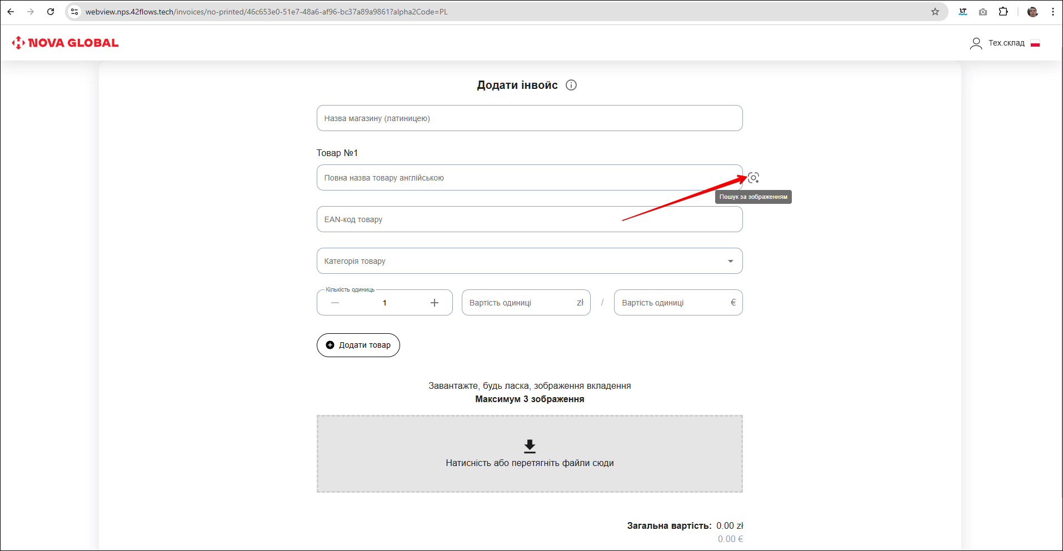Increase item quantity with plus button

tap(434, 303)
